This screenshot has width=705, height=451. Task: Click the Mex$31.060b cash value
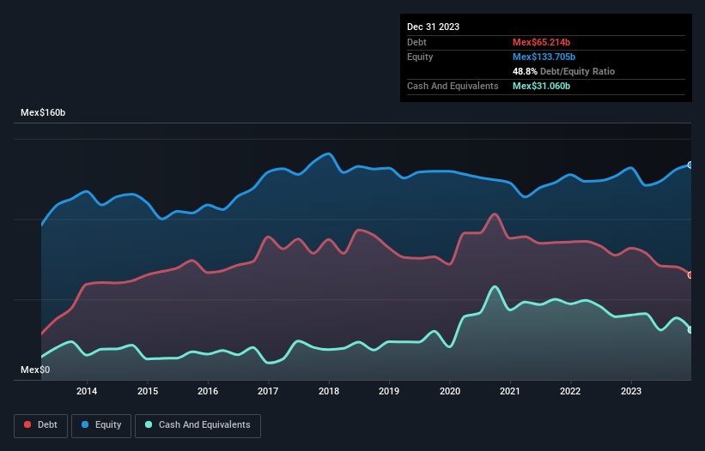pyautogui.click(x=541, y=86)
